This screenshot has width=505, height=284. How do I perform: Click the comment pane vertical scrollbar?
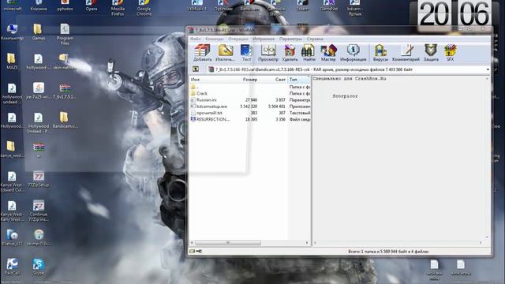pyautogui.click(x=487, y=158)
